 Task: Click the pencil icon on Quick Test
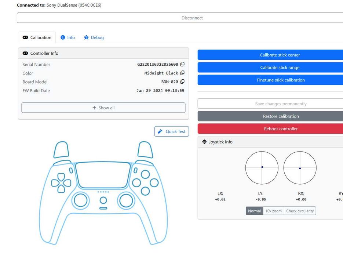160,131
